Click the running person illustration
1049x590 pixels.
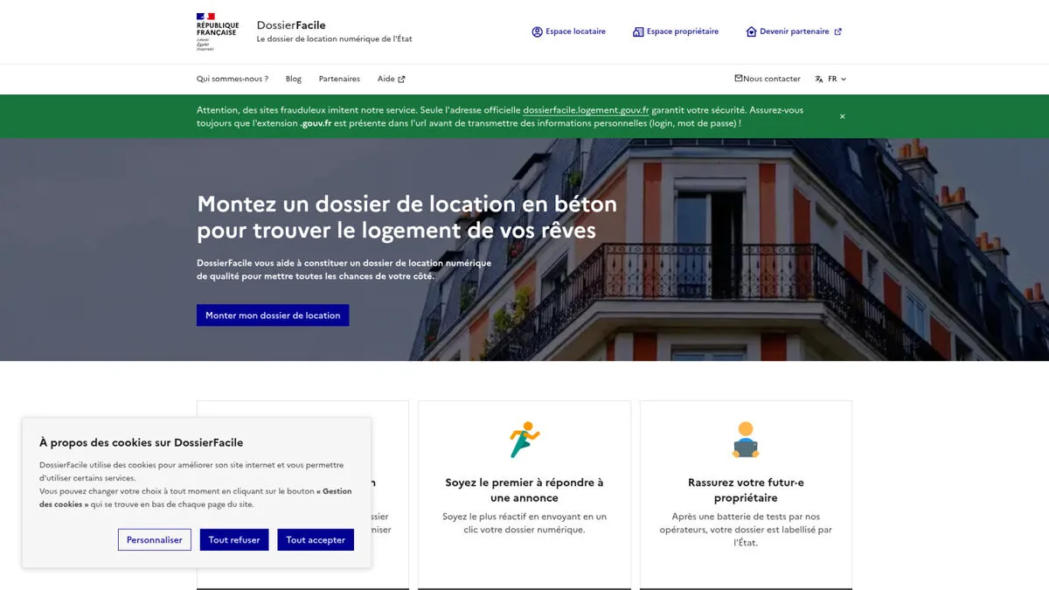point(524,440)
